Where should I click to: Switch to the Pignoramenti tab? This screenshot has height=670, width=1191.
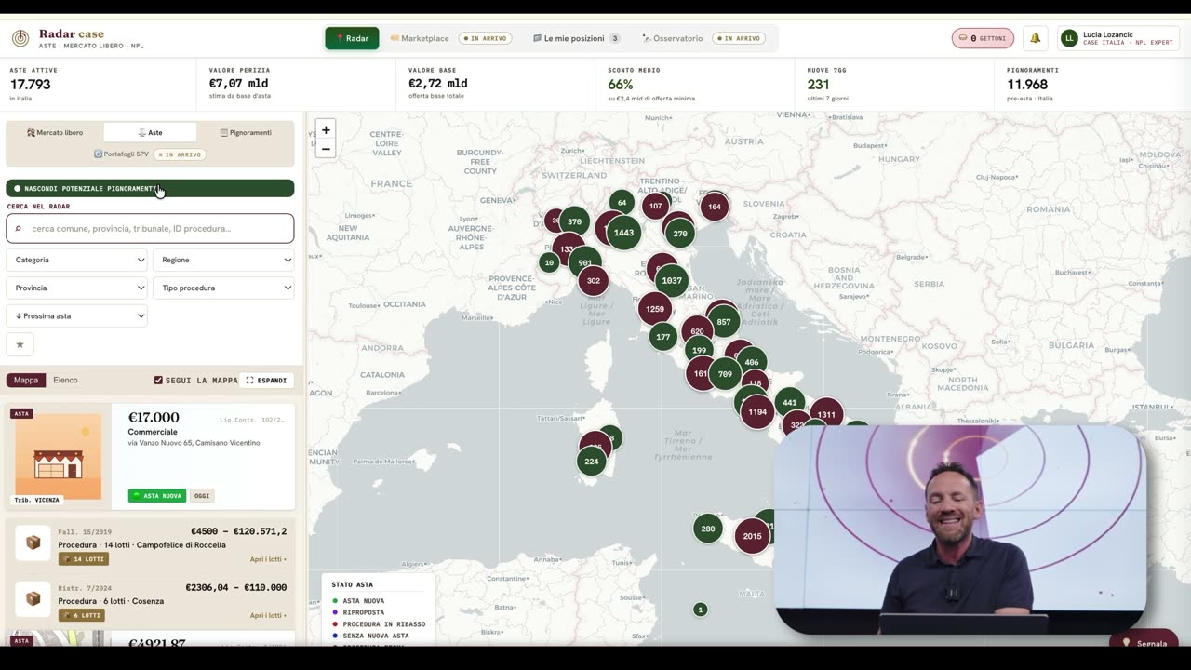point(246,133)
